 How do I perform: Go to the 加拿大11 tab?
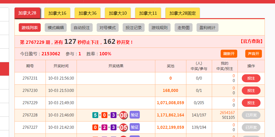(x=148, y=13)
